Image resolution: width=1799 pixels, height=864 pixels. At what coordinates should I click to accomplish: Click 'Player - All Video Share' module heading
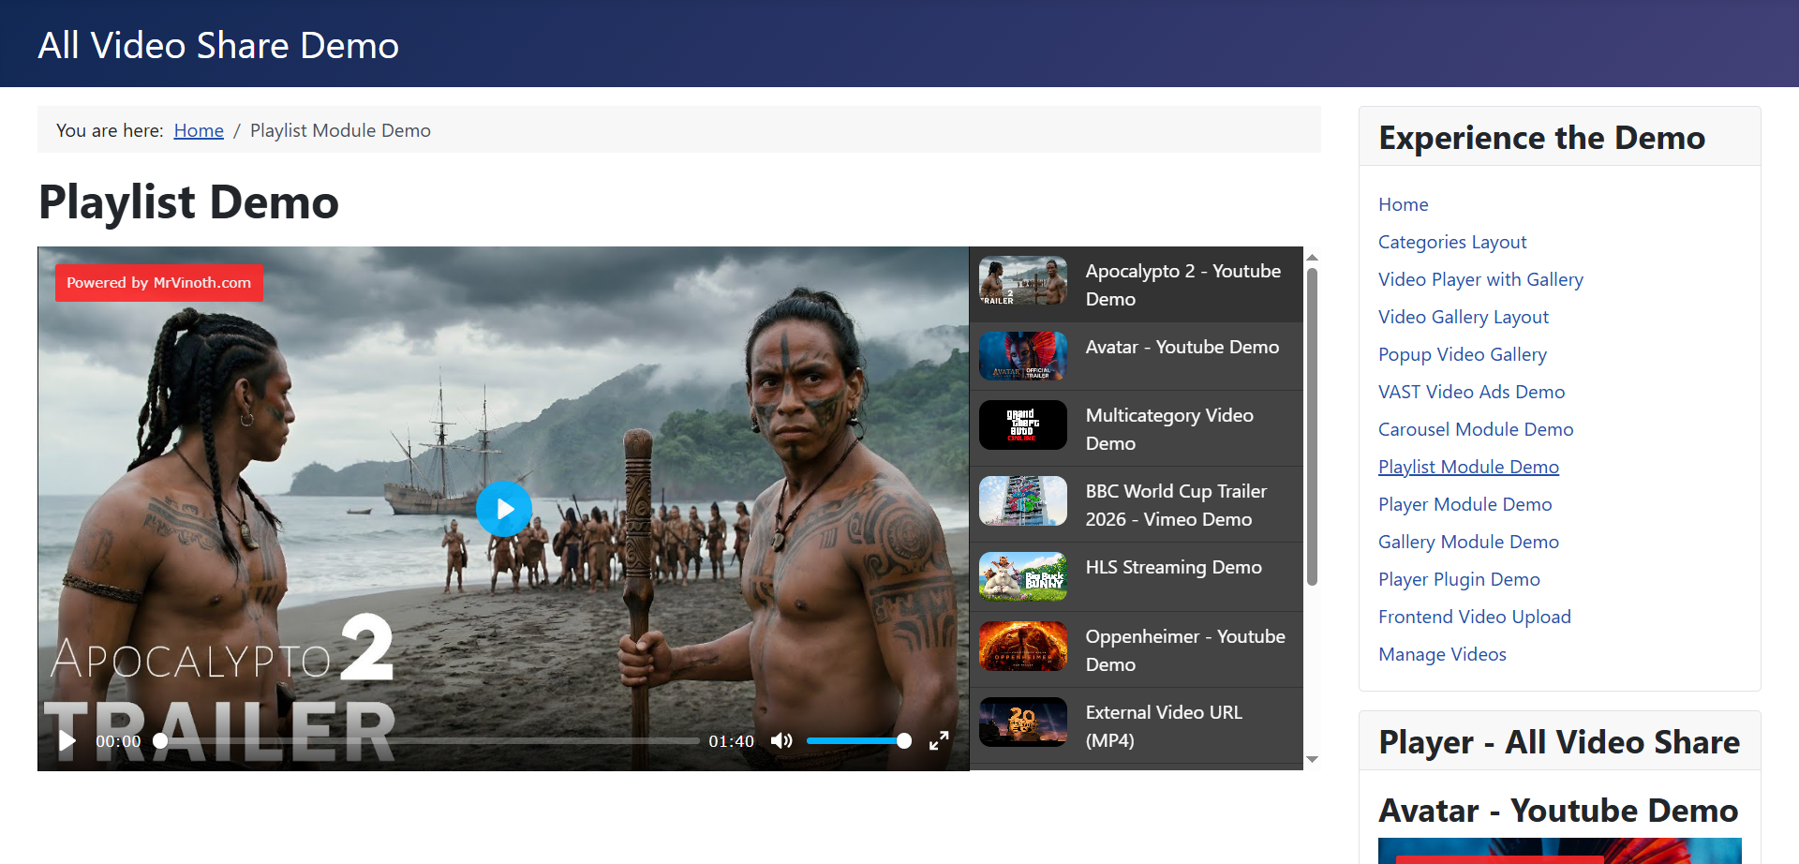(x=1559, y=742)
